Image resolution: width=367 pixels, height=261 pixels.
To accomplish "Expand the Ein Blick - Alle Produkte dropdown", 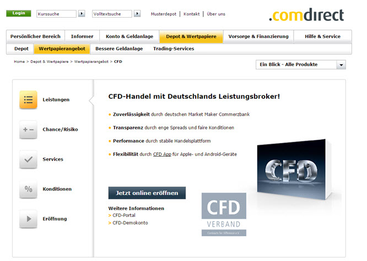I will click(x=301, y=65).
